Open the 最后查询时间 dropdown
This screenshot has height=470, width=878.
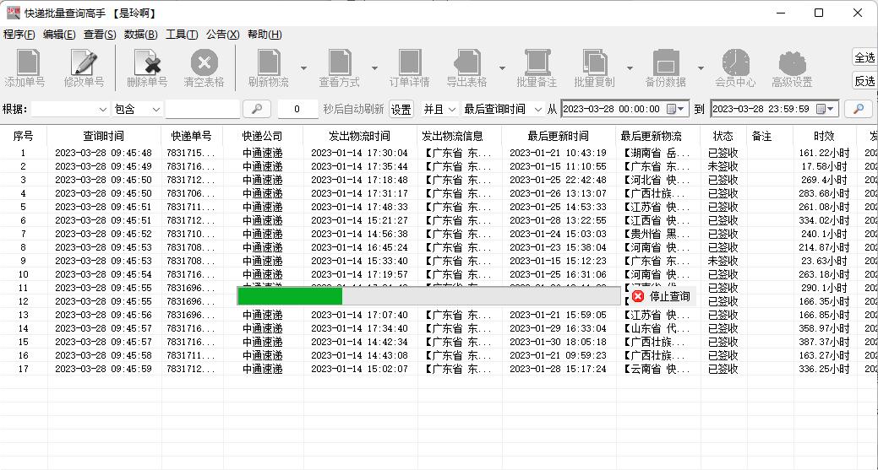coord(503,109)
